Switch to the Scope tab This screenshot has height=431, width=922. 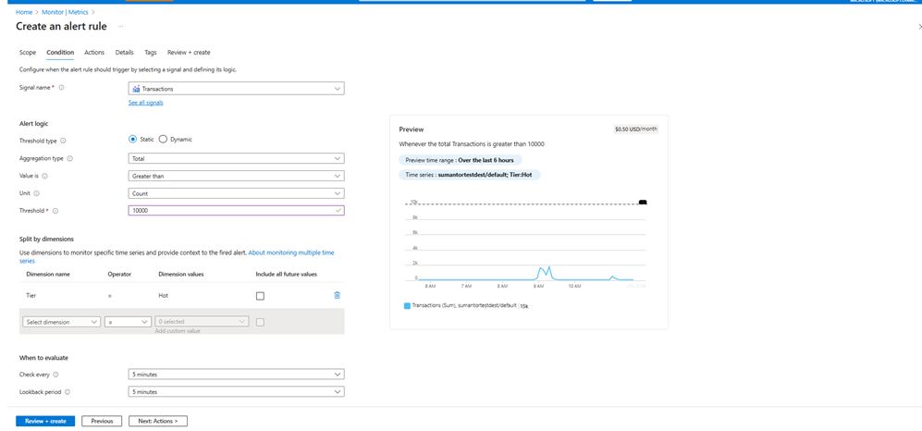[x=28, y=53]
